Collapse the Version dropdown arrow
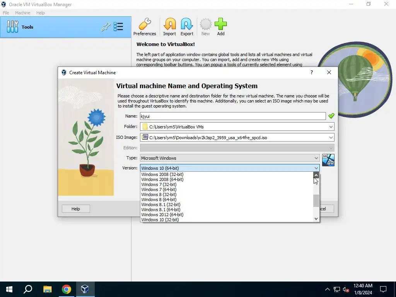Viewport: 396px width, 297px height. [316, 168]
